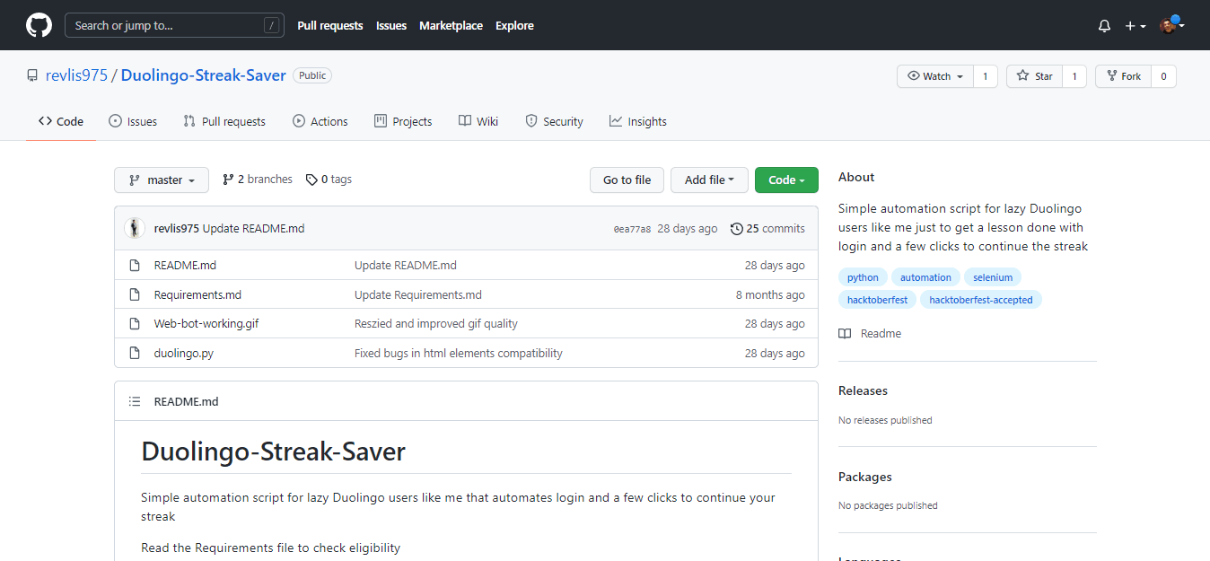1210x561 pixels.
Task: Open the Insights tab
Action: [x=637, y=121]
